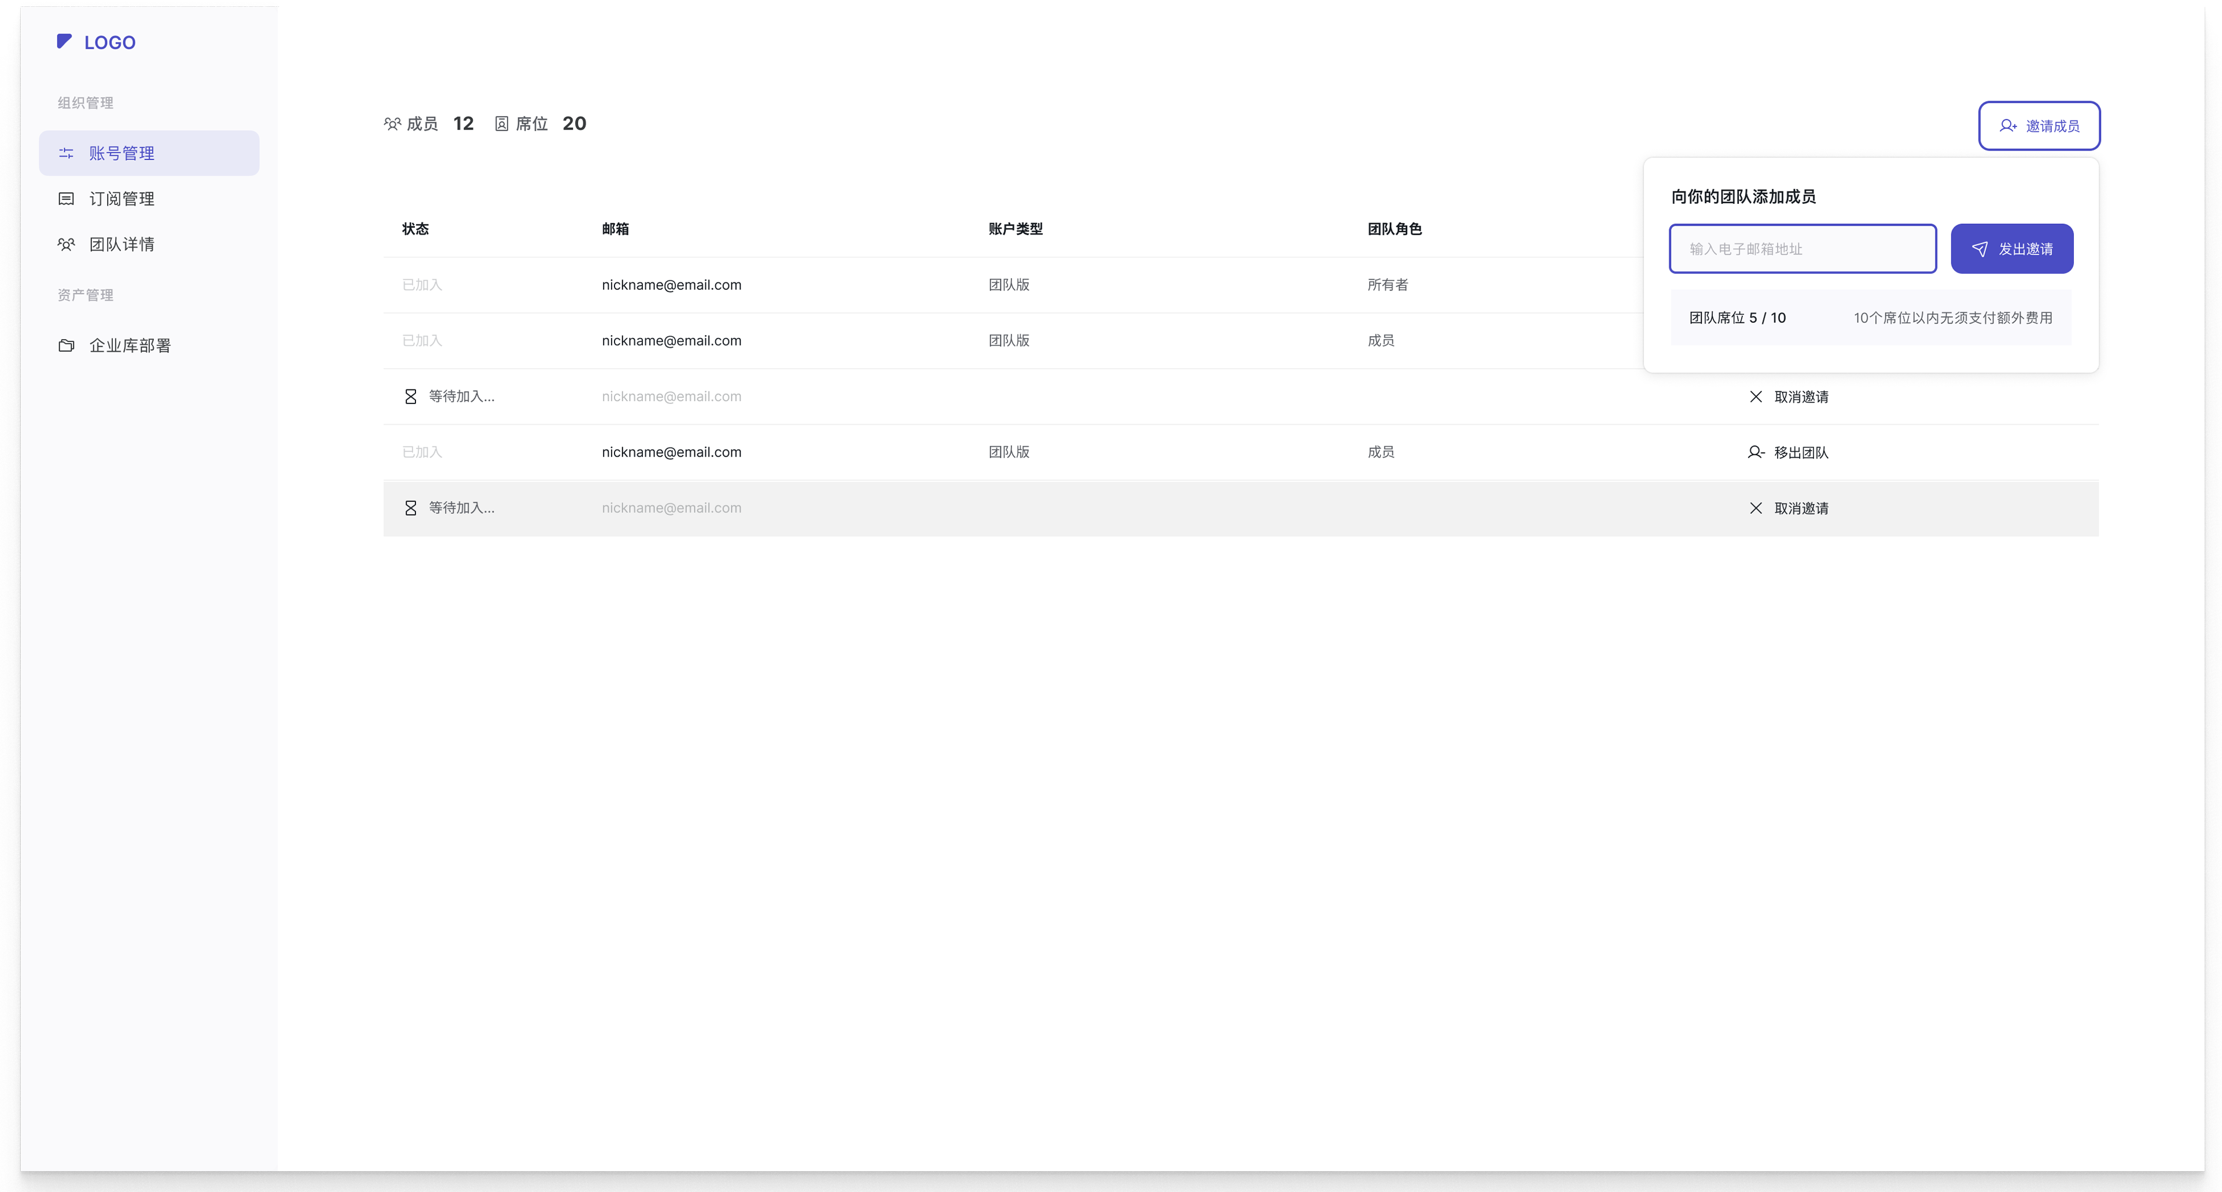Click the paper plane icon in 发出邀请

(1980, 248)
